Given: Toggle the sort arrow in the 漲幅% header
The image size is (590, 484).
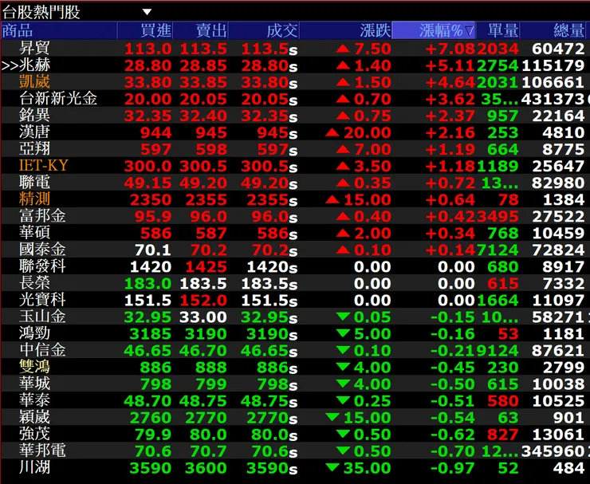Looking at the screenshot, I should pos(470,30).
